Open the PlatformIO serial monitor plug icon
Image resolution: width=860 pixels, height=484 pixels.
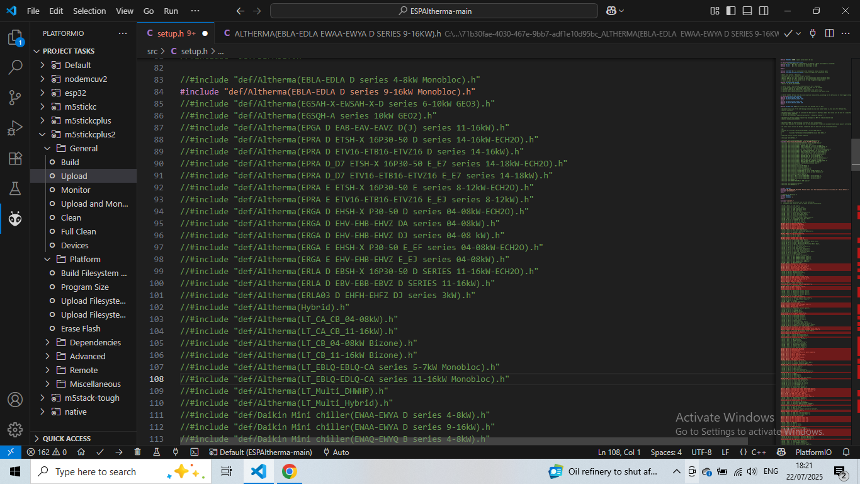[175, 452]
